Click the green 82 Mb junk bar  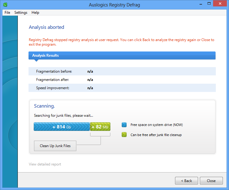[x=100, y=127]
